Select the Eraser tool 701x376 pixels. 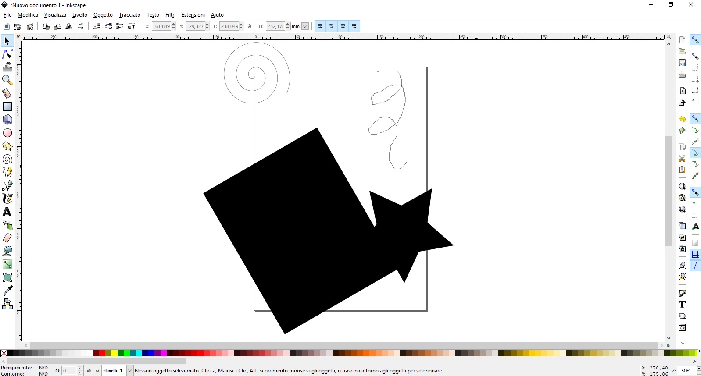coord(7,238)
